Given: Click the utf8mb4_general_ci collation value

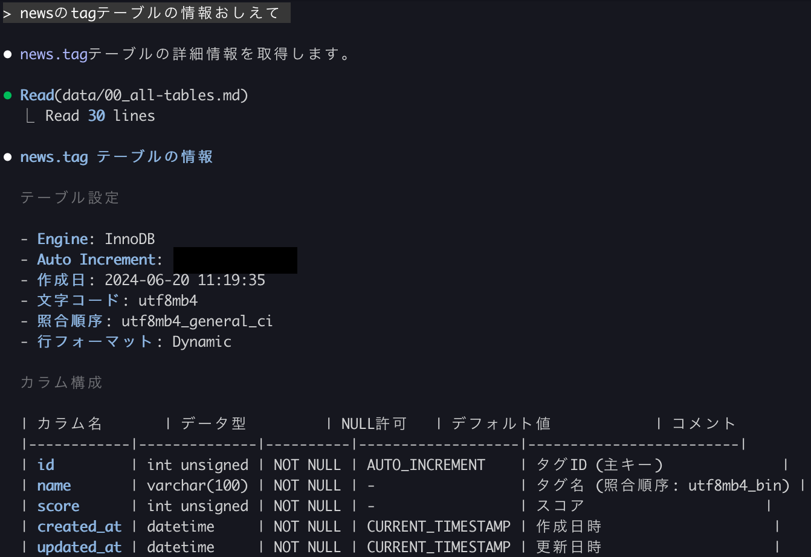Looking at the screenshot, I should (197, 321).
